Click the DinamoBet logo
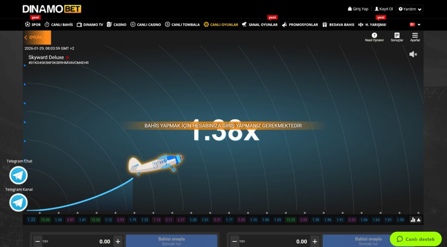The height and width of the screenshot is (247, 447). click(x=52, y=9)
